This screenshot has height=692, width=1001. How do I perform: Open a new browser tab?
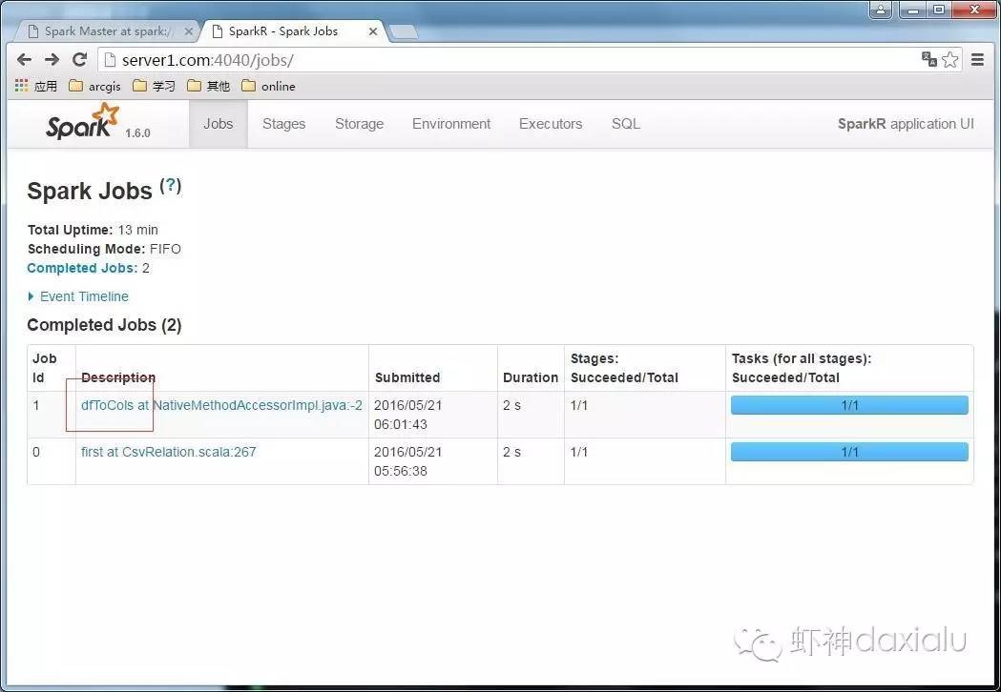coord(404,31)
